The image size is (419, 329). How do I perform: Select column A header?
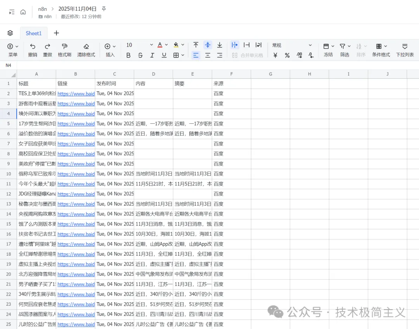36,74
